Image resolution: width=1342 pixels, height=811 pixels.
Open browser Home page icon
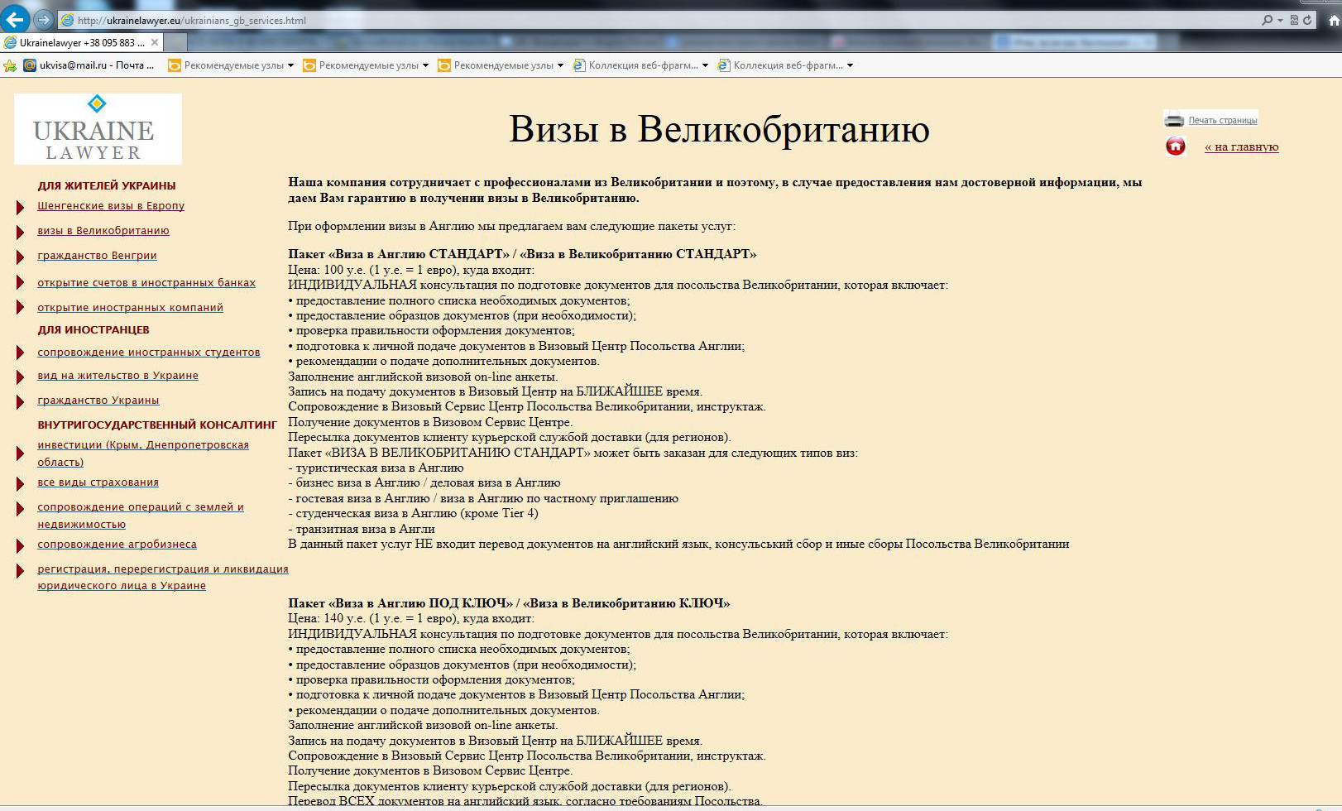(1334, 21)
